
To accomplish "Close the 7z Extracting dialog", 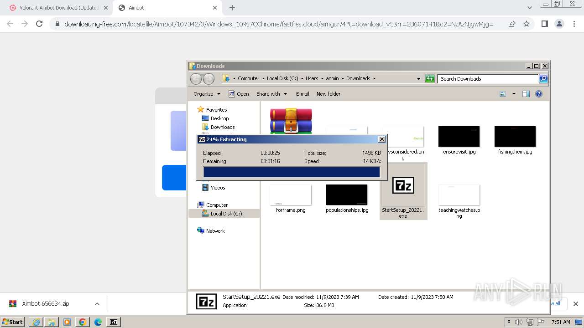I will click(382, 139).
